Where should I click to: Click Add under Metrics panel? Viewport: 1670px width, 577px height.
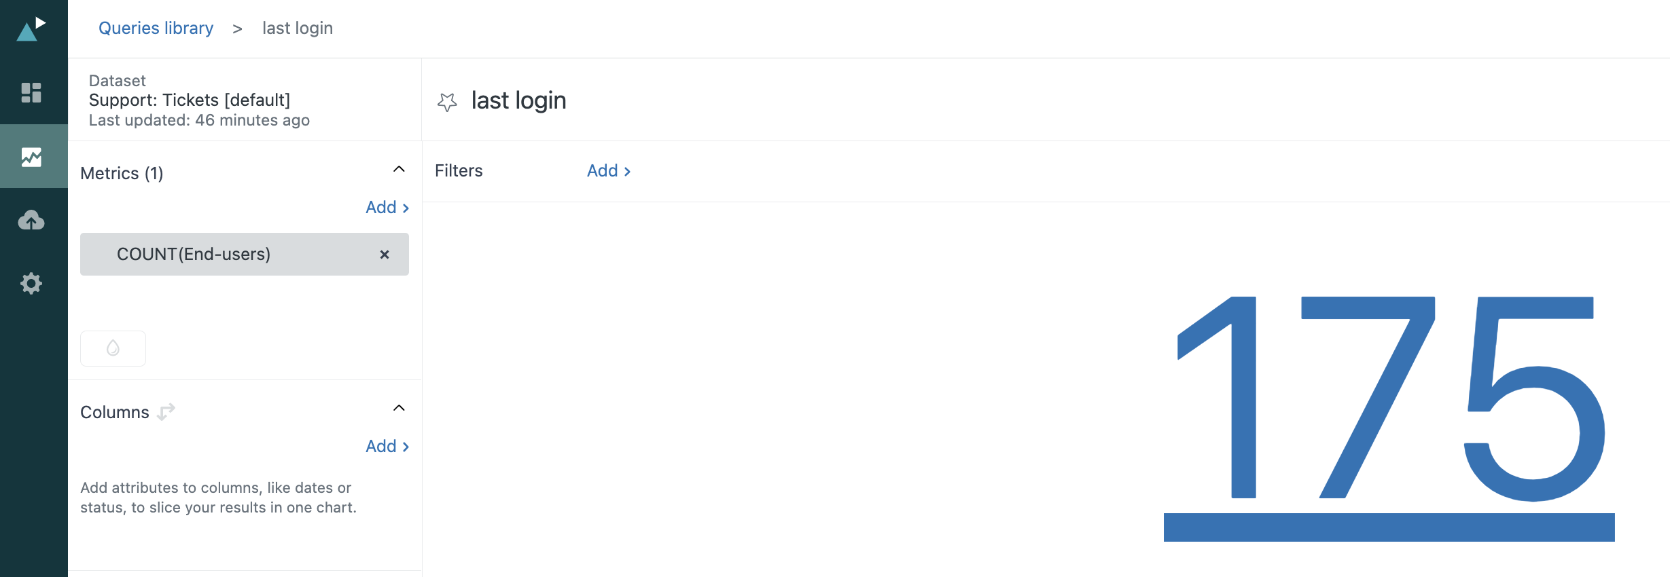387,207
